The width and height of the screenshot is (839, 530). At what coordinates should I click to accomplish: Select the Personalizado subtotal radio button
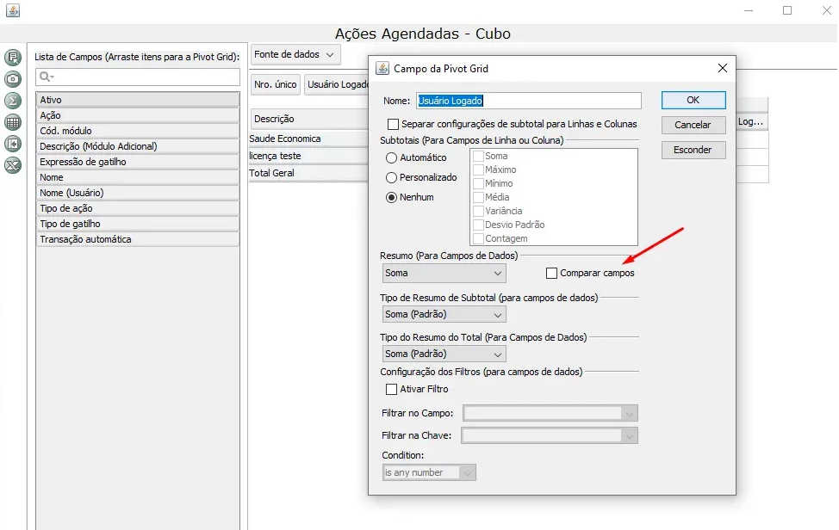click(391, 177)
